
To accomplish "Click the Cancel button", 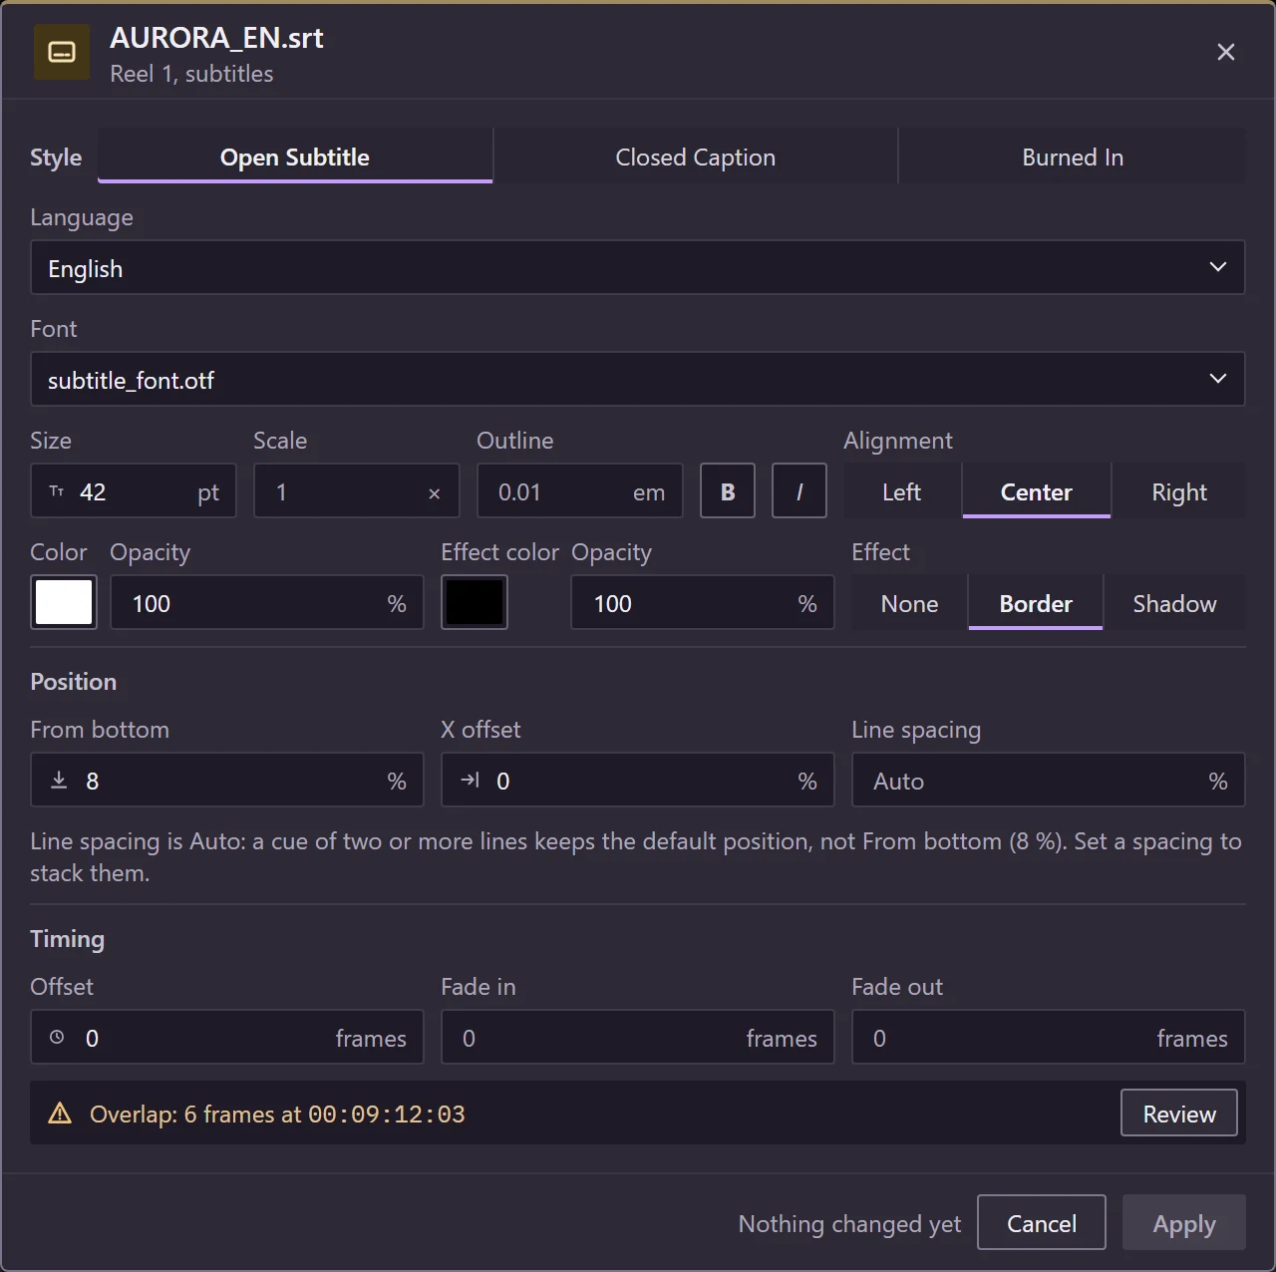I will 1042,1222.
